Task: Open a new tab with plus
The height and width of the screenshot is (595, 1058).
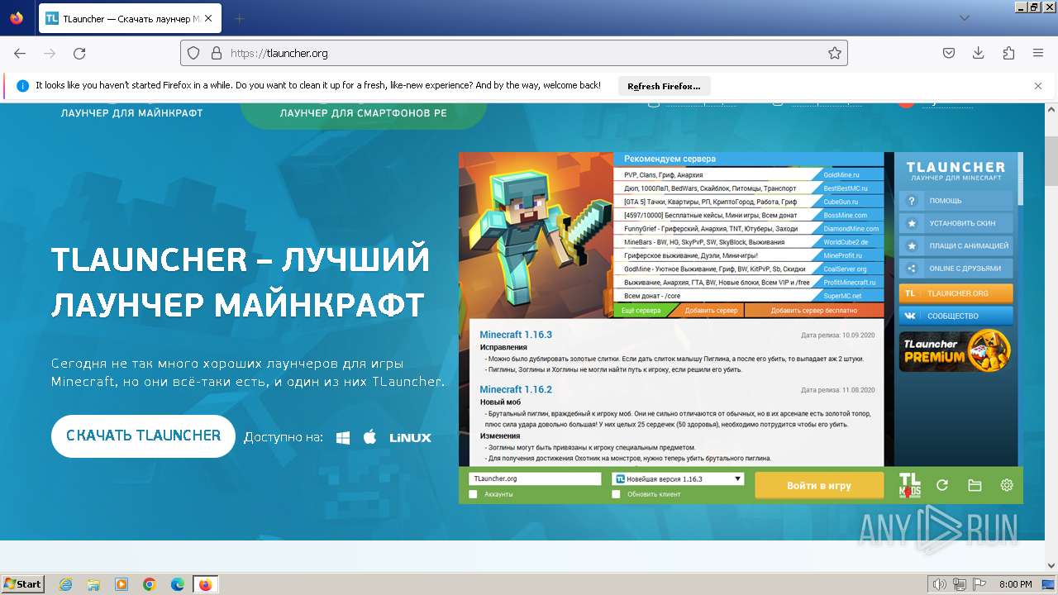Action: [x=240, y=18]
